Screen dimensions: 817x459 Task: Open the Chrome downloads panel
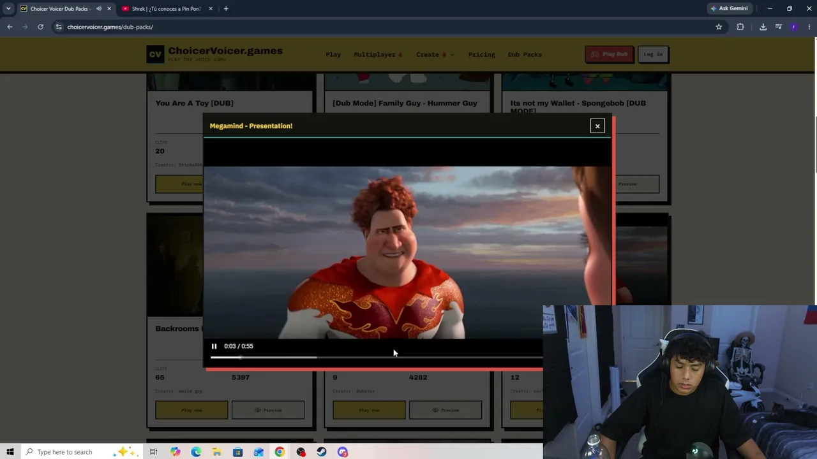pos(763,27)
